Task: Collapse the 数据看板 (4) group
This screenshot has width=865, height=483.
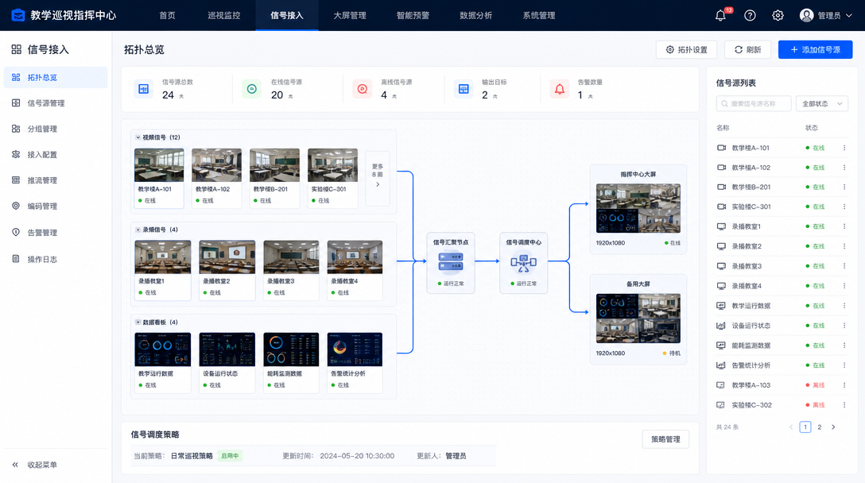Action: tap(138, 322)
